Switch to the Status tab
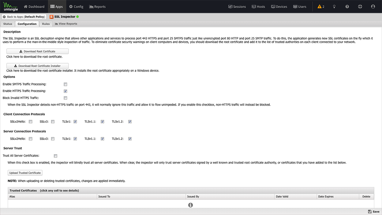382x215 pixels. pos(8,24)
